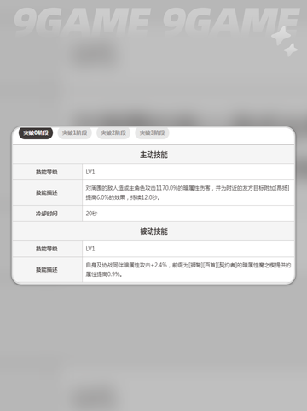Click 技能描述 label under 被动技能
This screenshot has height=411, width=307.
[47, 270]
